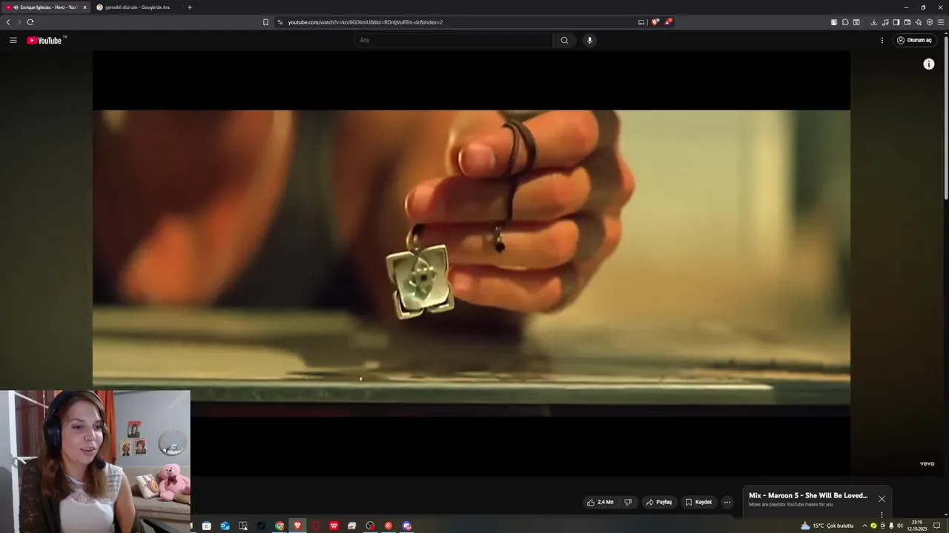Open the taskbar volume speaker icon
The height and width of the screenshot is (533, 949).
pos(900,526)
